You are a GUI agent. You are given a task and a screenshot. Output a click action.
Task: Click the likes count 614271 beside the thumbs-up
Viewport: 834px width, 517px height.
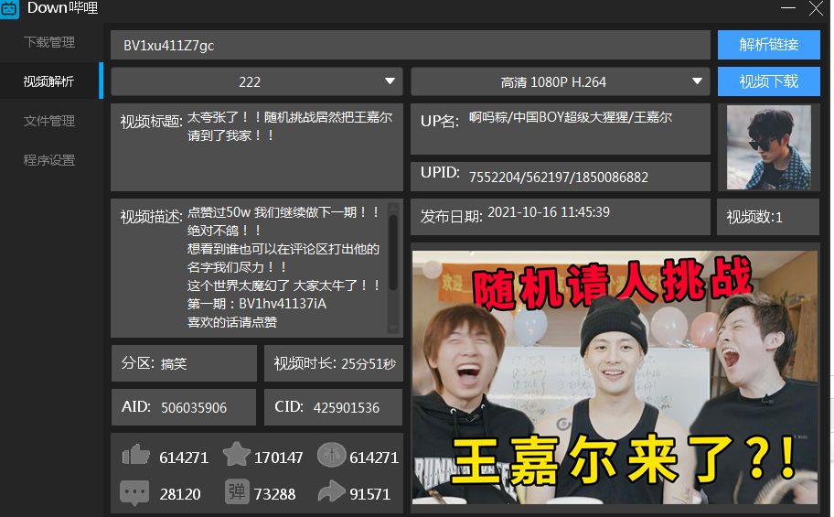[184, 458]
